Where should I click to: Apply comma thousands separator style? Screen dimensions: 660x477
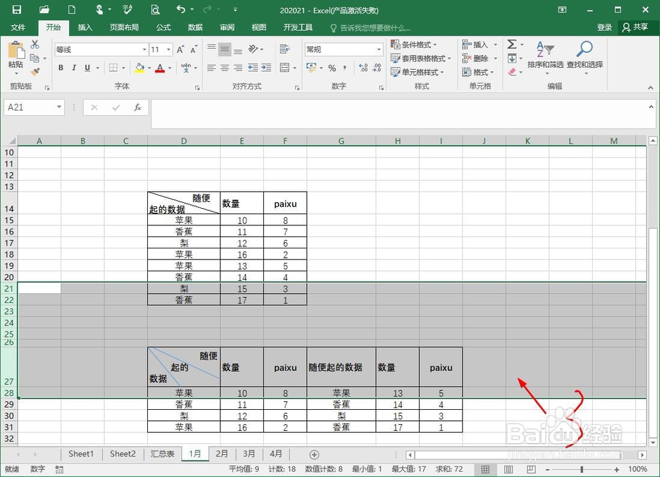pyautogui.click(x=345, y=68)
